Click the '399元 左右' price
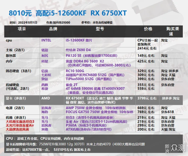This screenshot has height=156, width=188. 146,79
